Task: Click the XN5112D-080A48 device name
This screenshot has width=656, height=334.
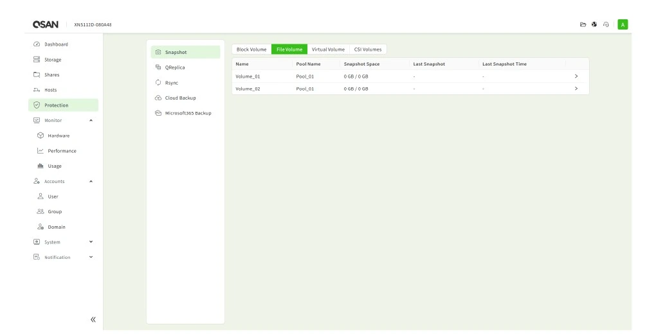Action: (93, 24)
